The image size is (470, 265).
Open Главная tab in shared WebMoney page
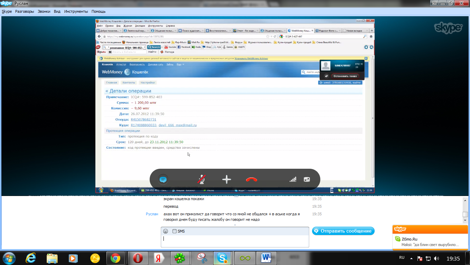coord(112,82)
